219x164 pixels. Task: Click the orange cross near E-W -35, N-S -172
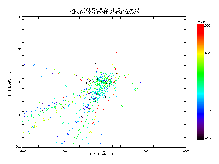(x=90, y=138)
